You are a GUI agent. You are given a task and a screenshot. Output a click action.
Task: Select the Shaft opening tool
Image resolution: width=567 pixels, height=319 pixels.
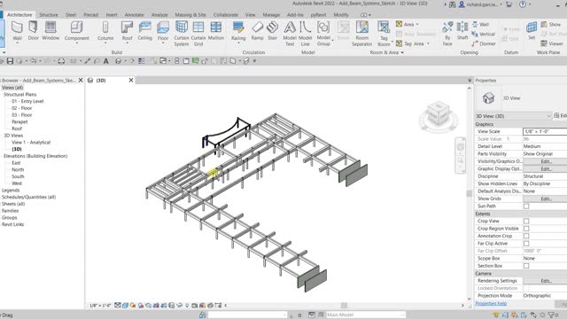462,31
